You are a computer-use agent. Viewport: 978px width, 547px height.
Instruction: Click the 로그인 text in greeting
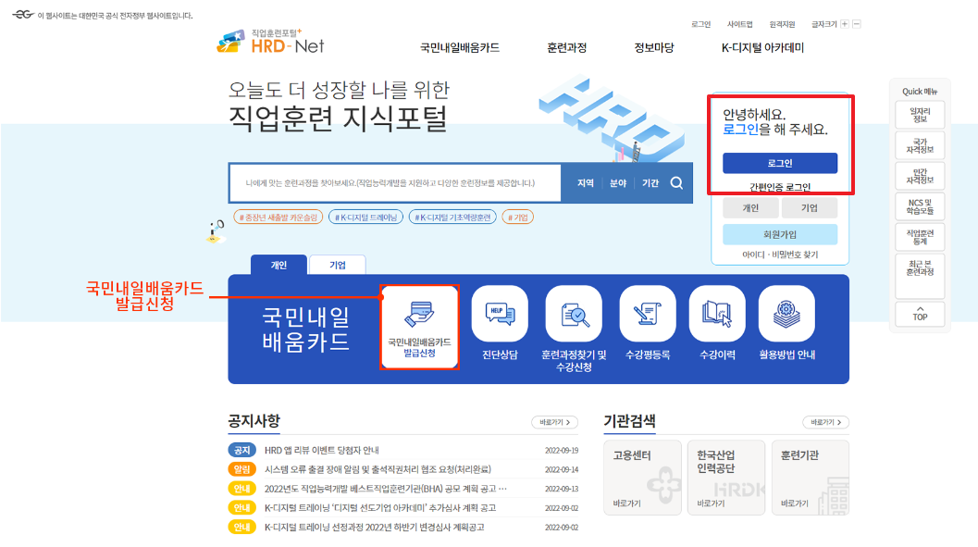[x=740, y=129]
